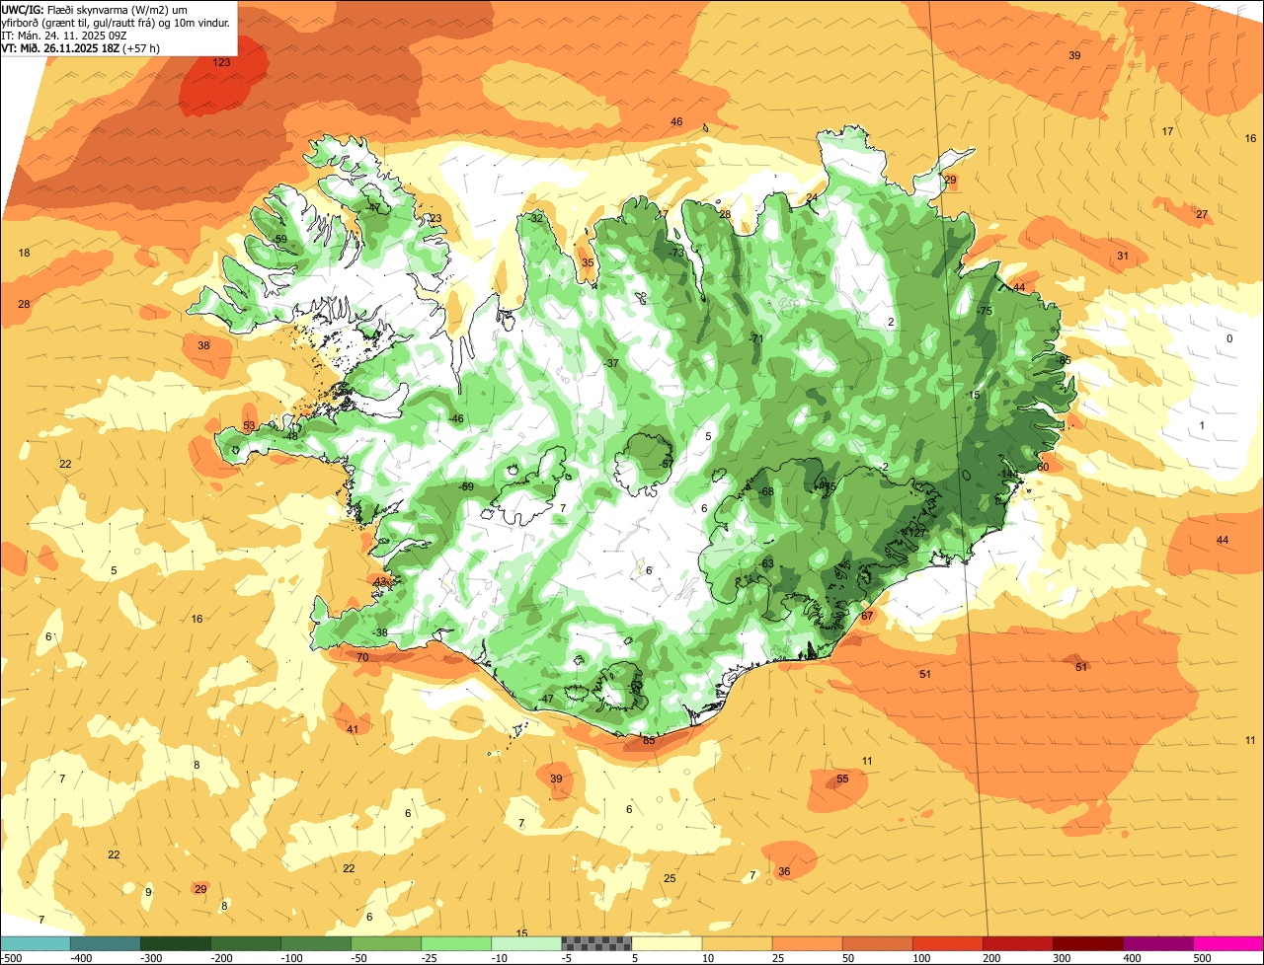1264x965 pixels.
Task: Click the '0' value east of Iceland
Action: click(1229, 338)
